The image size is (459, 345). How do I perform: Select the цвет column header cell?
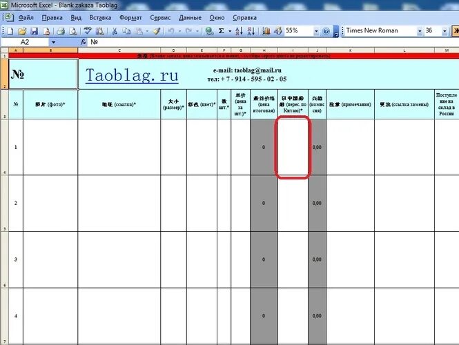point(202,104)
